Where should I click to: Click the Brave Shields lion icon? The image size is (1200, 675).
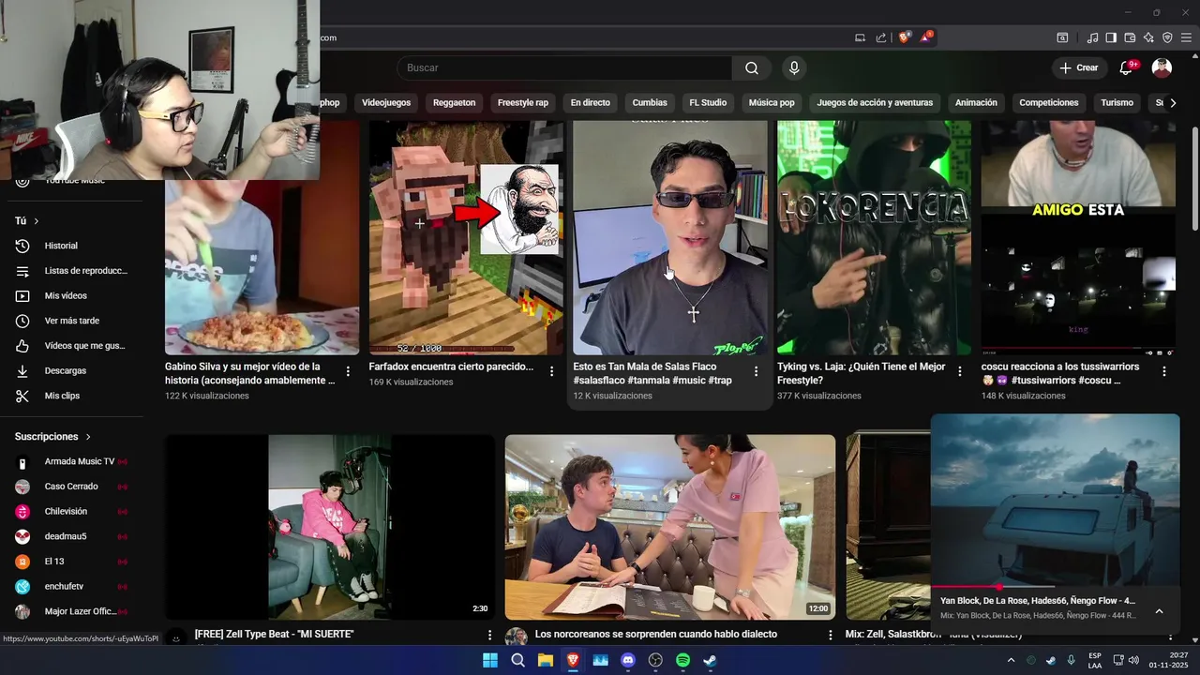[x=905, y=37]
